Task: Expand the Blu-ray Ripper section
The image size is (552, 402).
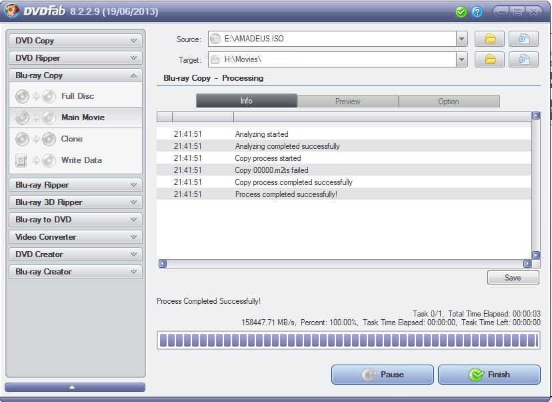Action: (x=76, y=185)
